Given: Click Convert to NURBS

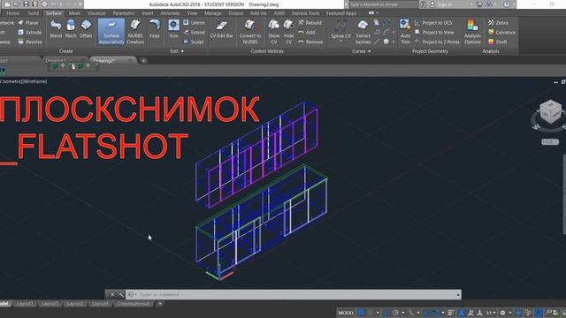Looking at the screenshot, I should [x=249, y=32].
